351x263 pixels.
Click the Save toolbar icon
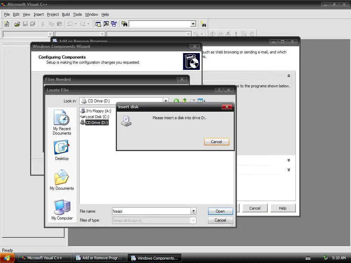click(x=25, y=24)
